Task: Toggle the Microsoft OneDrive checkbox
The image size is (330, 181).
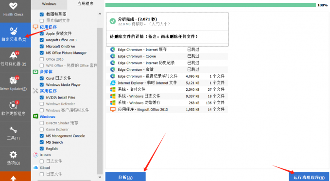Action: pos(42,47)
